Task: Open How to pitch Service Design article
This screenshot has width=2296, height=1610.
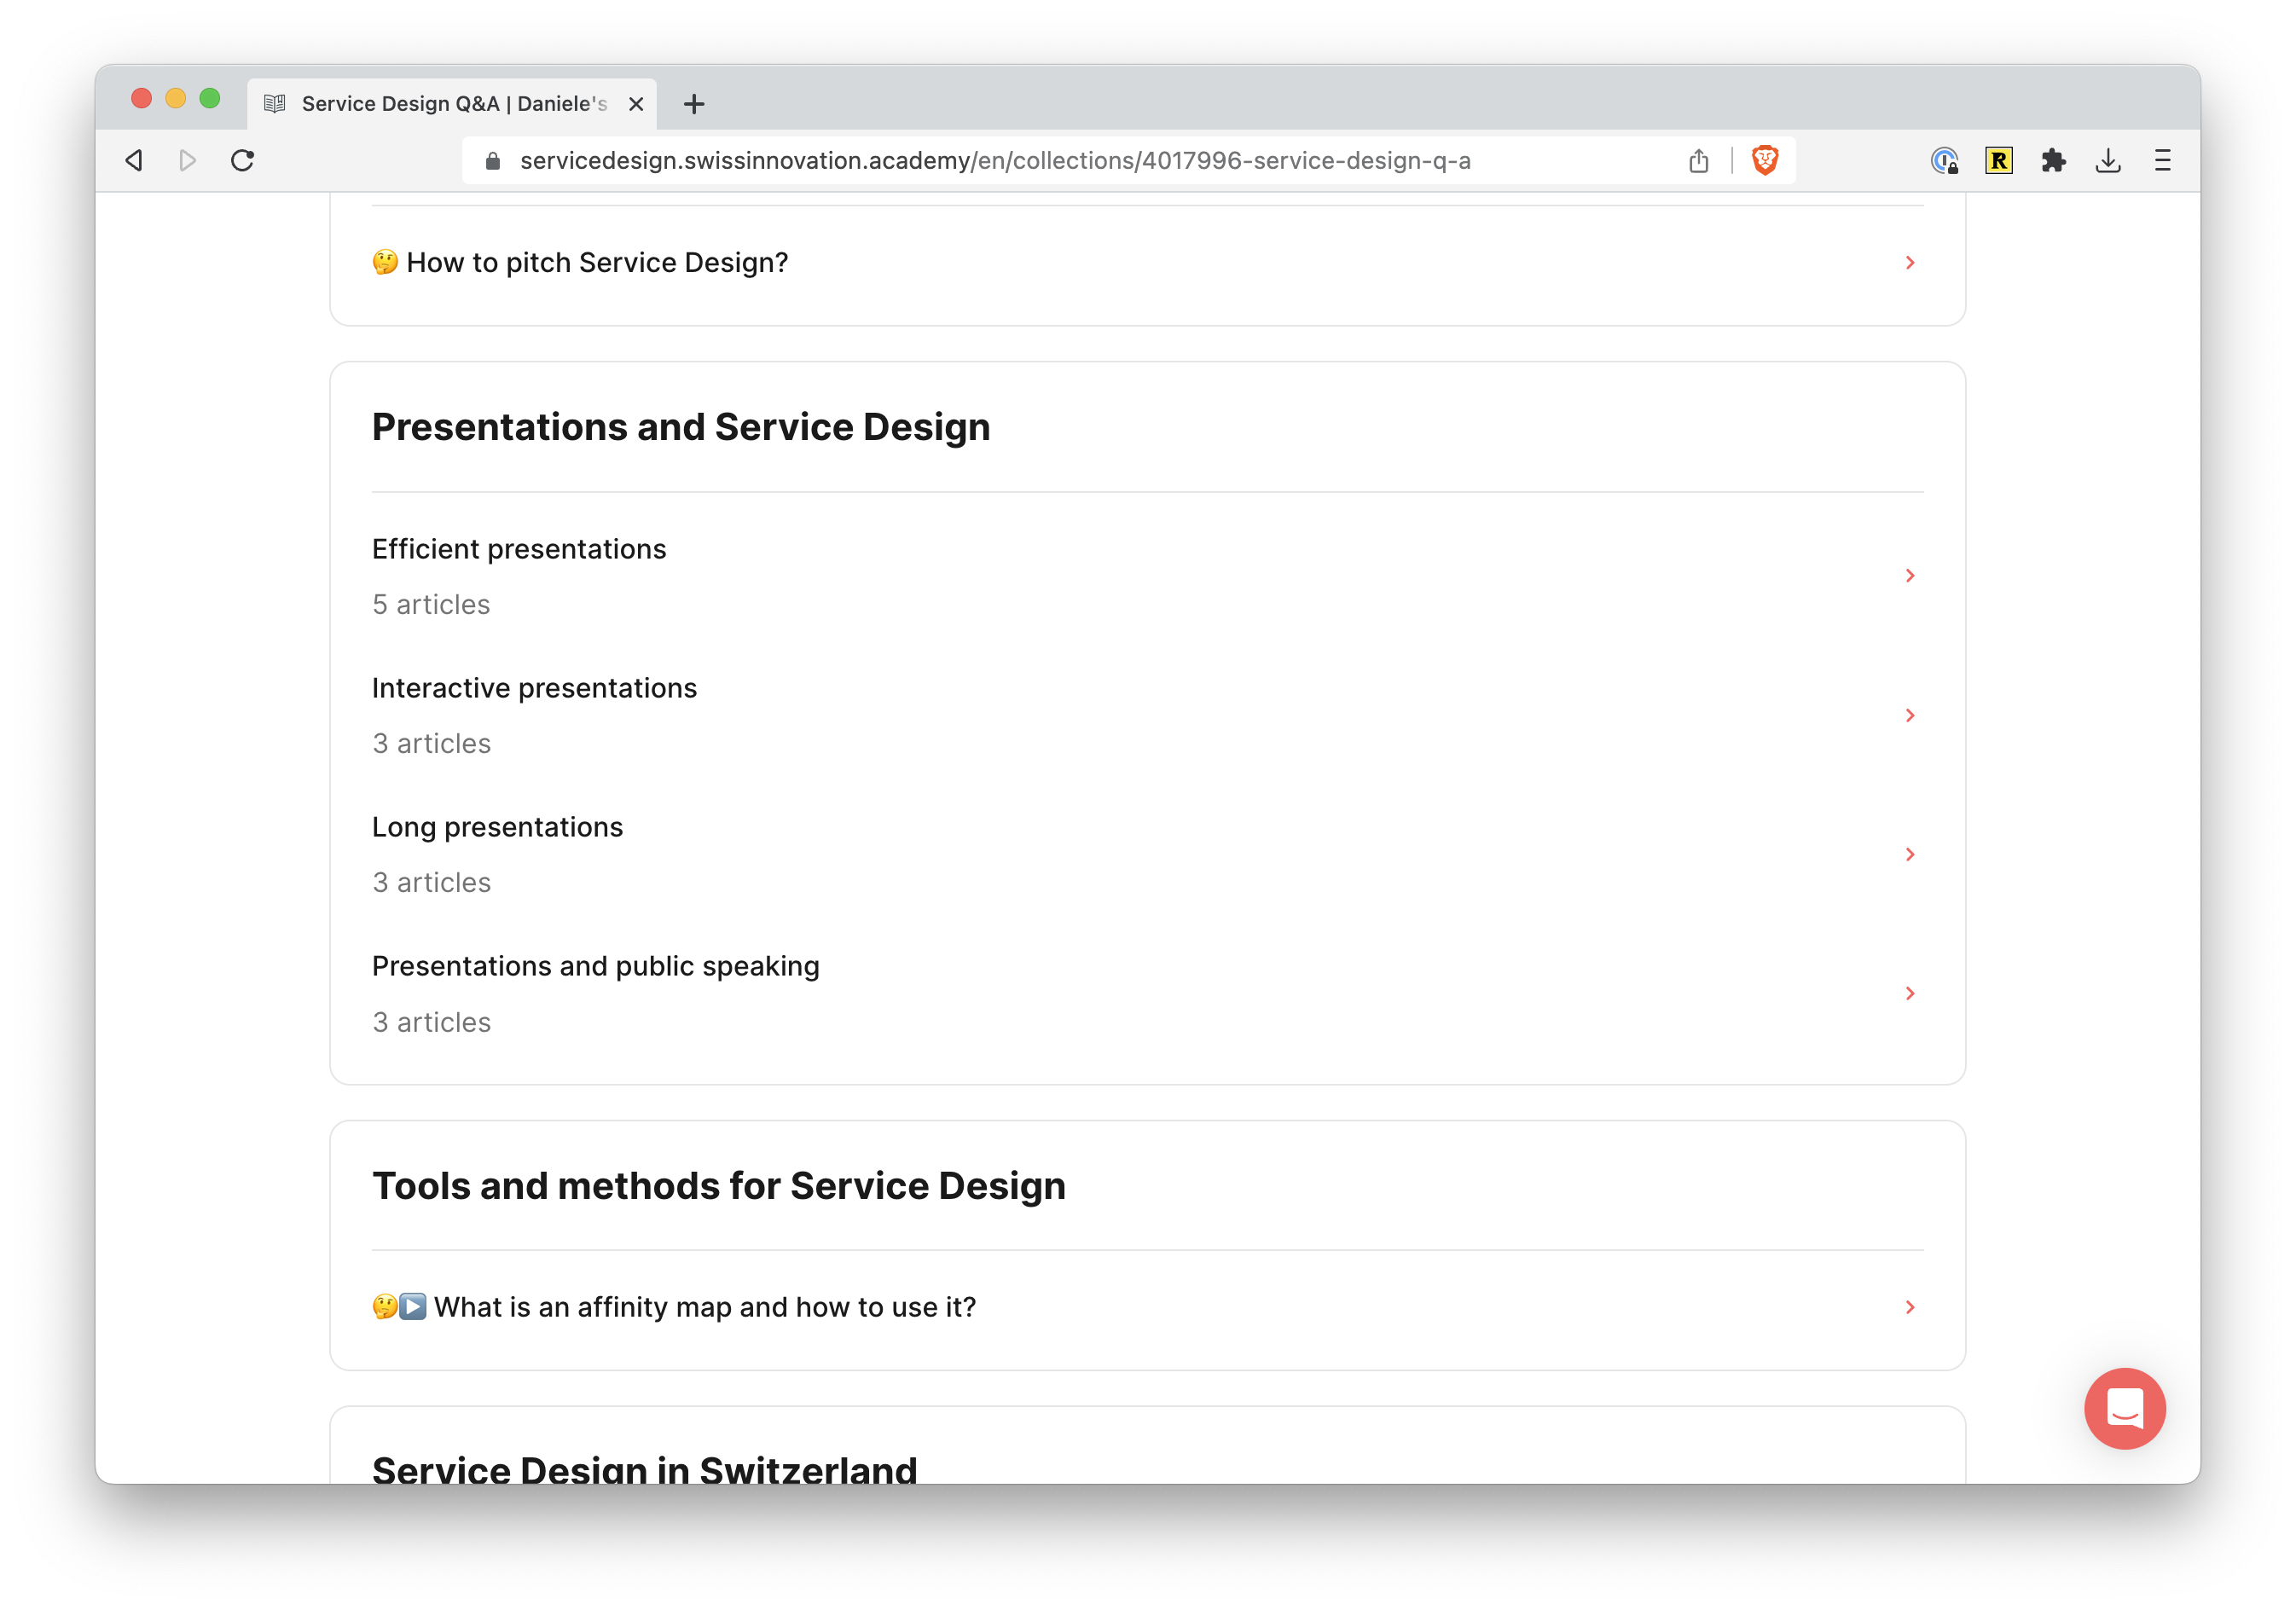Action: coord(597,263)
